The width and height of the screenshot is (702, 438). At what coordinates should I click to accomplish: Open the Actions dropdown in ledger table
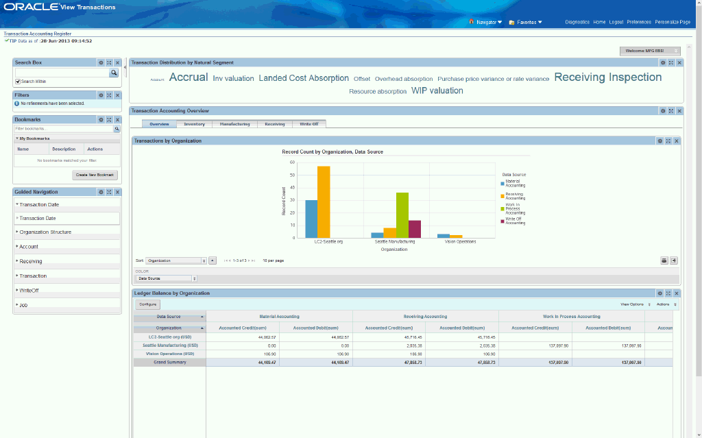click(666, 304)
